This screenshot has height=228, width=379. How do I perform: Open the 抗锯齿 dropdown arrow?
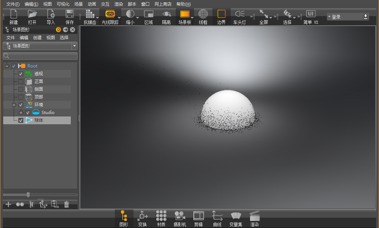pos(98,17)
